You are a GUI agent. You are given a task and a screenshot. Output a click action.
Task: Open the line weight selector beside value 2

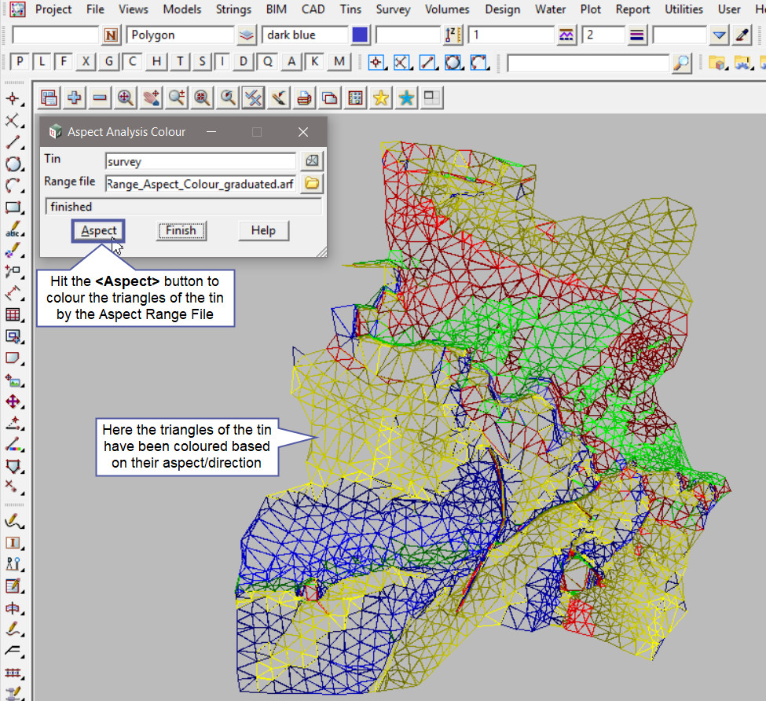[x=636, y=35]
